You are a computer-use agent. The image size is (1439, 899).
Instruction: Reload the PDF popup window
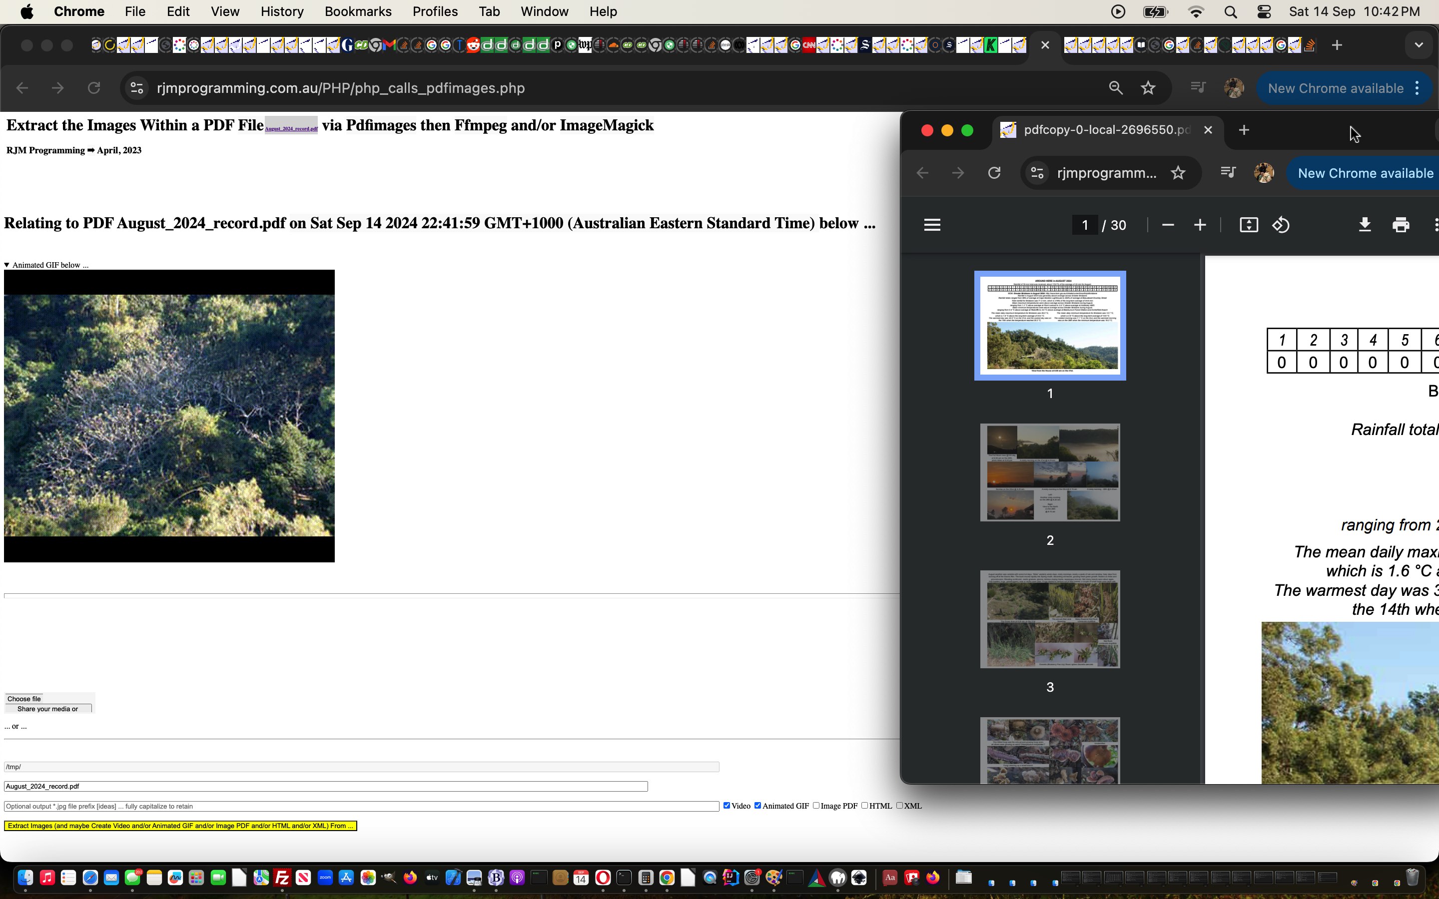994,173
